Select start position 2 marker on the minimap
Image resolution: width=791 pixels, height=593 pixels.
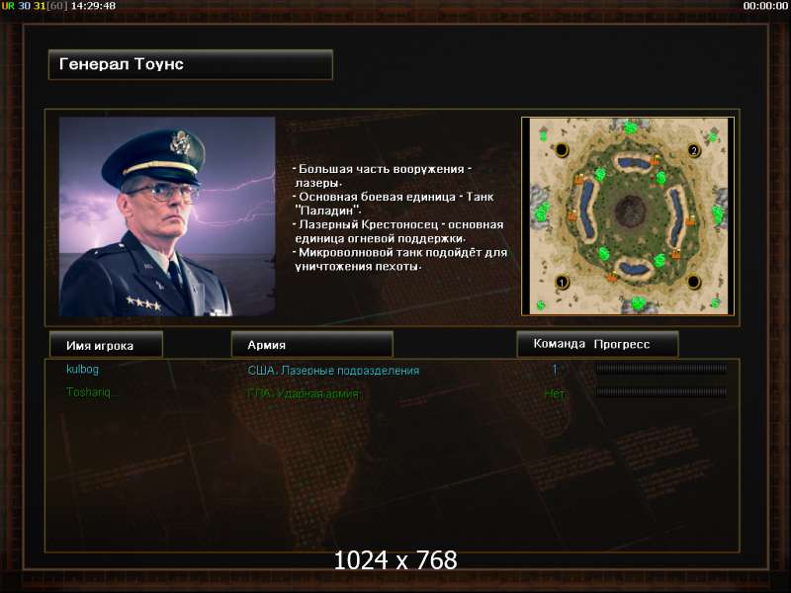pyautogui.click(x=694, y=150)
